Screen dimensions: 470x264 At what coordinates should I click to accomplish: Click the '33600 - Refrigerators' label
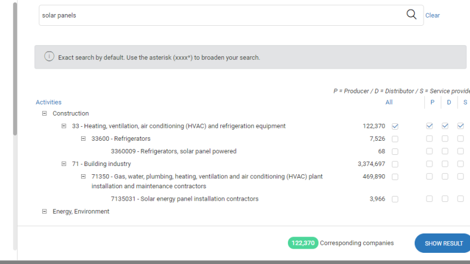[121, 138]
